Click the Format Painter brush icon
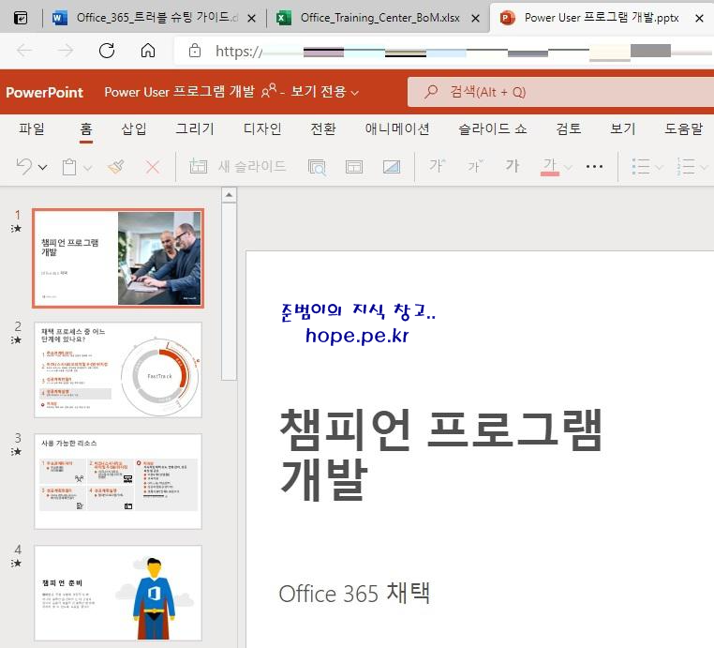Viewport: 714px width, 648px height. point(116,166)
